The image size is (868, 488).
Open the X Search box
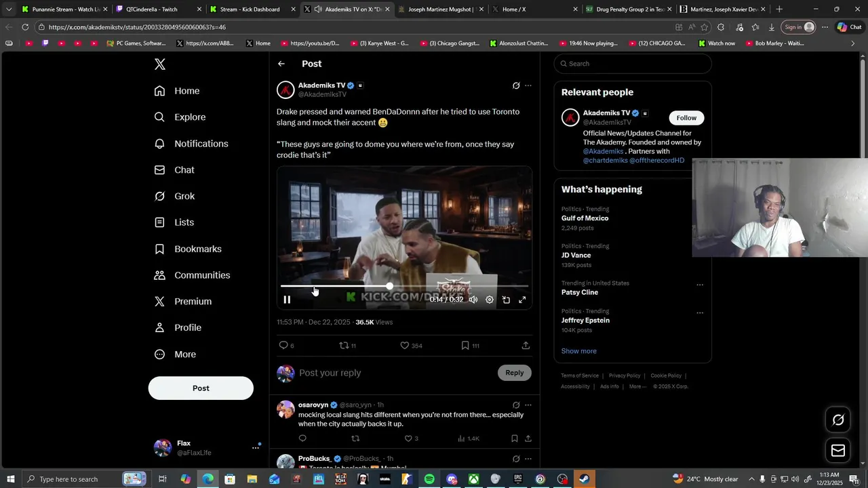pos(633,64)
